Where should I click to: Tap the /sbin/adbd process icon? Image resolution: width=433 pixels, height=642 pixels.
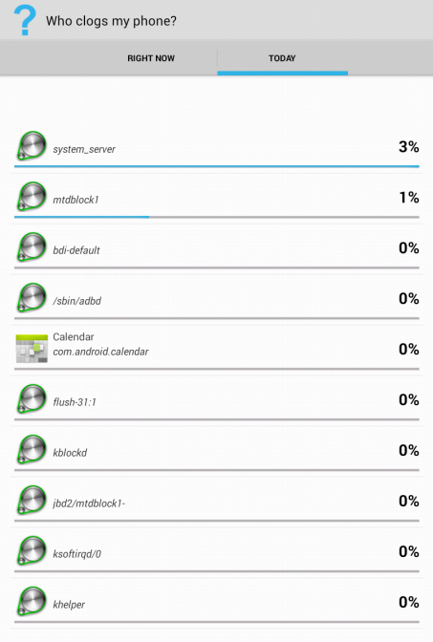(32, 298)
